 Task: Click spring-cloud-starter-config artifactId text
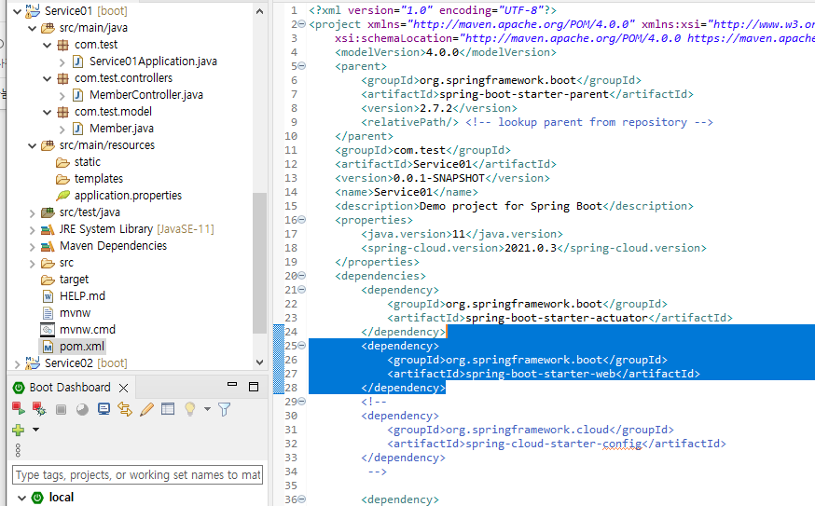click(x=554, y=444)
